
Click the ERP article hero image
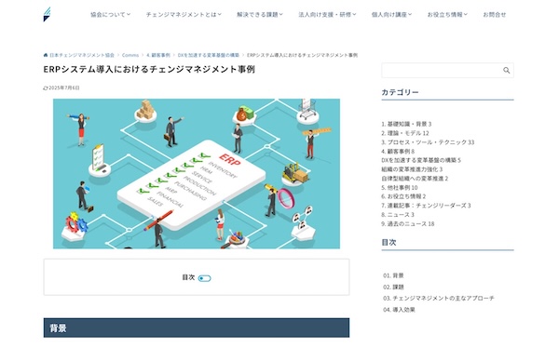pyautogui.click(x=197, y=173)
